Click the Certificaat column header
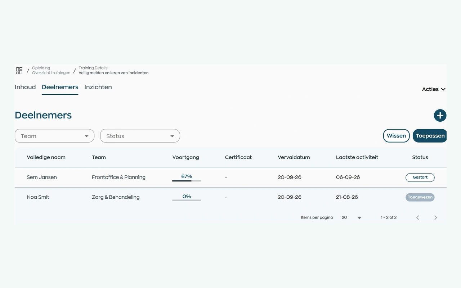Viewport: 461px width, 288px height. point(238,157)
